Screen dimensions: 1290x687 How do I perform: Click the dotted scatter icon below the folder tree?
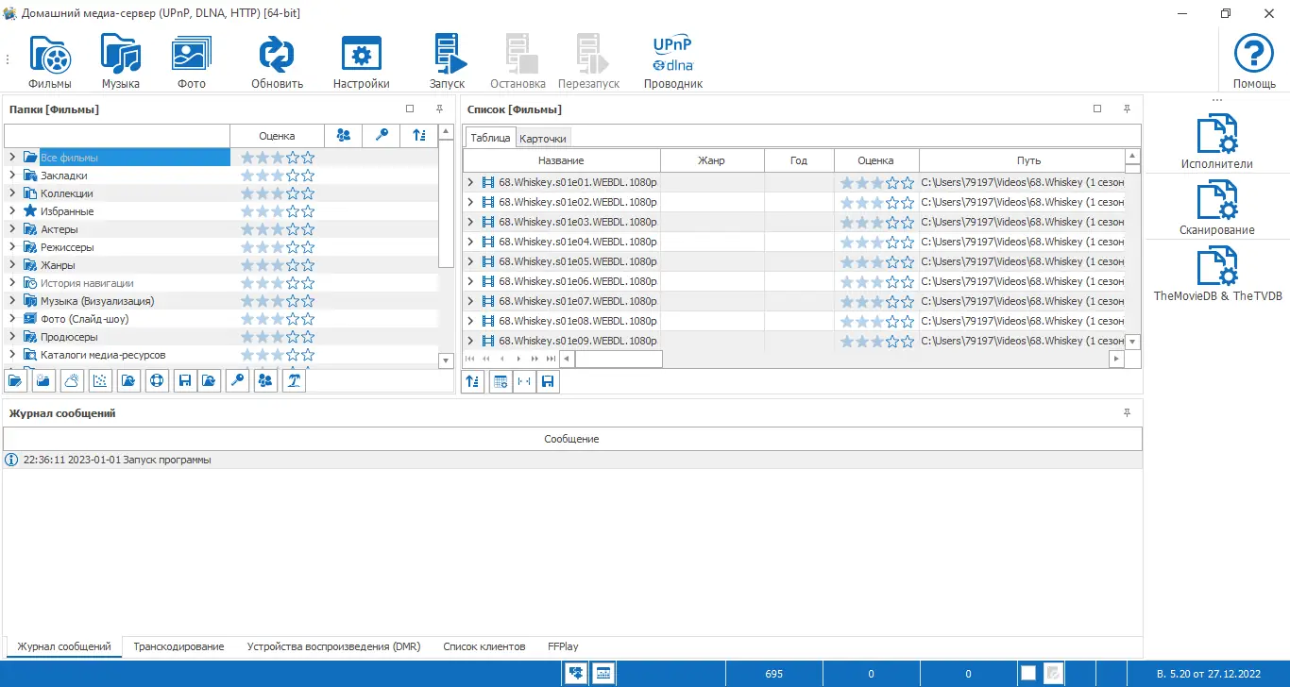100,381
